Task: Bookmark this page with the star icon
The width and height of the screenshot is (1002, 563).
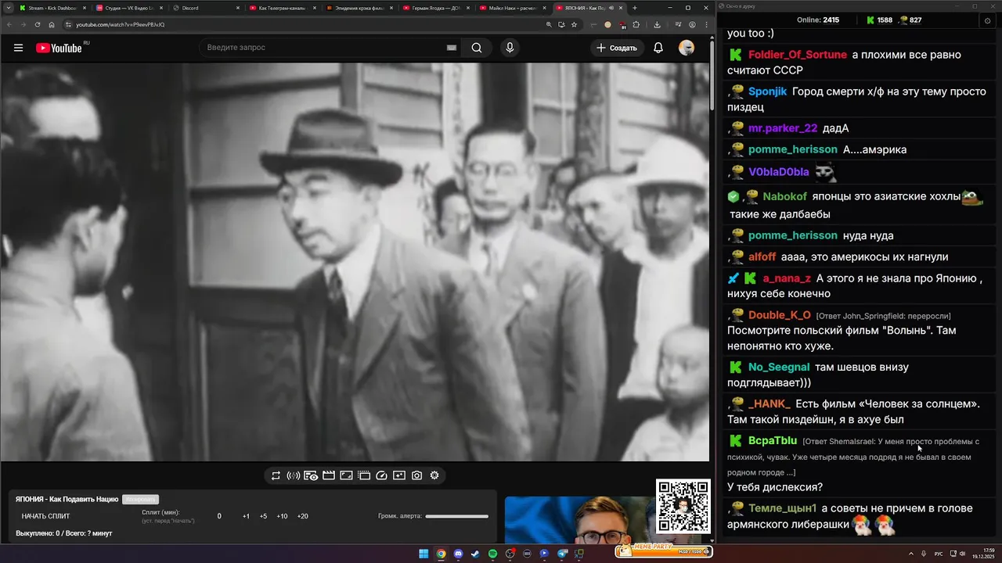Action: 574,24
